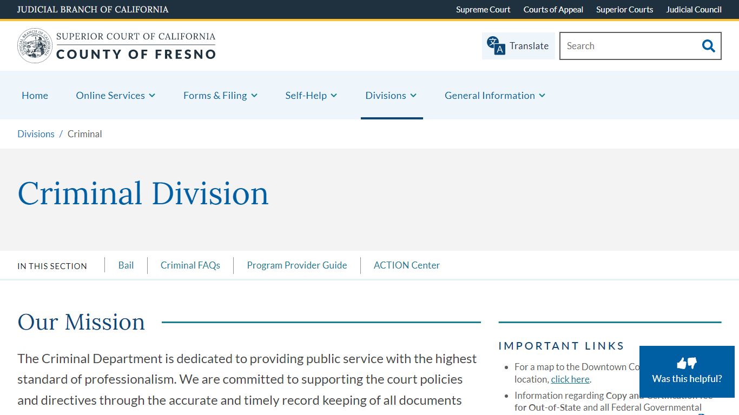Click the Translate button

(x=518, y=46)
